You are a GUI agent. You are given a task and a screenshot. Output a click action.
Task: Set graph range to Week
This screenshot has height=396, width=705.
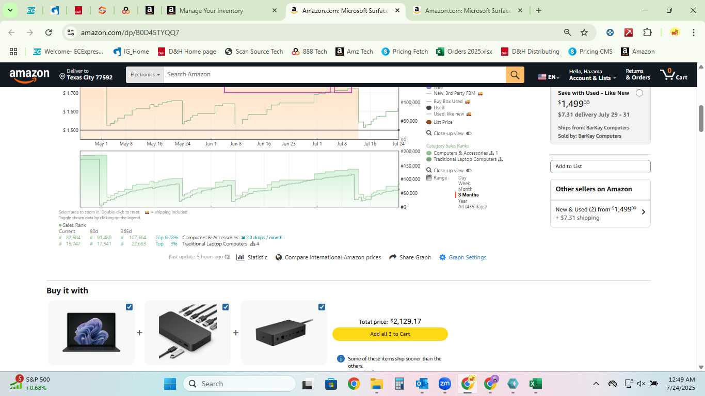464,184
